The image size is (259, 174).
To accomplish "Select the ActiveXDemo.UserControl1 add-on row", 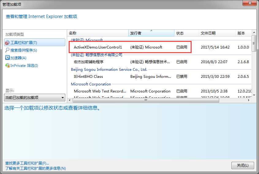I will 159,47.
